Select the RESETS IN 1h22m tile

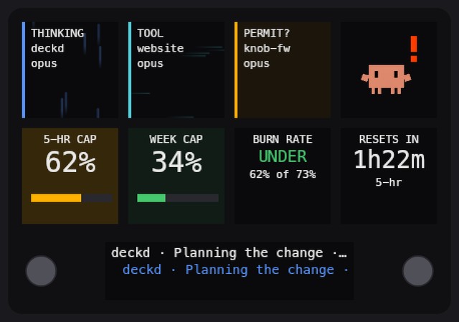coord(389,176)
